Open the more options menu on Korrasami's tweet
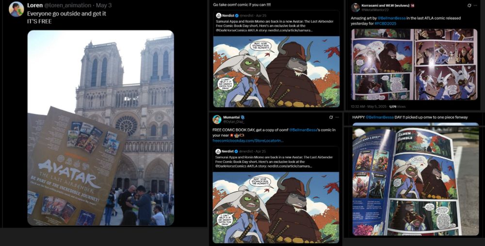Viewport: 485px width, 246px height. click(475, 5)
